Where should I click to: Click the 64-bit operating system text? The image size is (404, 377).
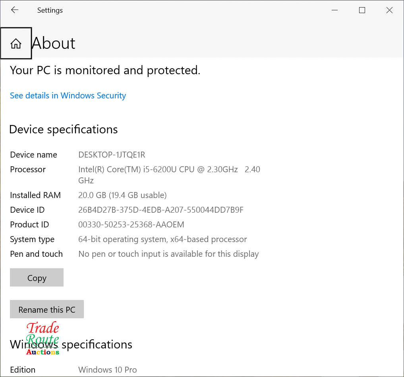tap(162, 239)
